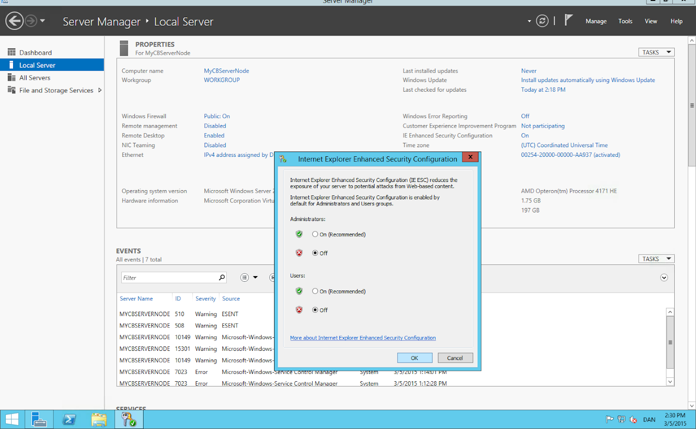Click the DAN language indicator
Screen dimensions: 696x429
(649, 419)
